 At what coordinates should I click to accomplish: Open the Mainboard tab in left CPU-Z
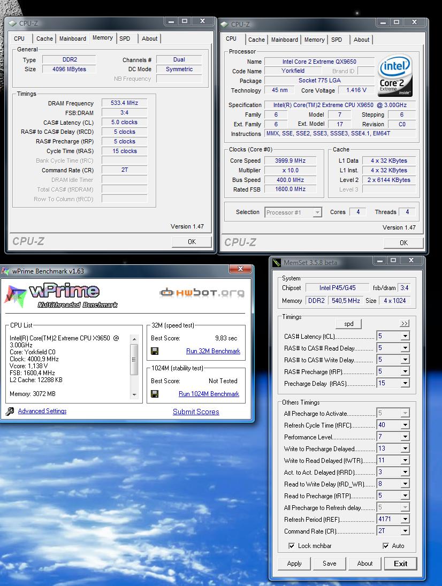[x=72, y=39]
